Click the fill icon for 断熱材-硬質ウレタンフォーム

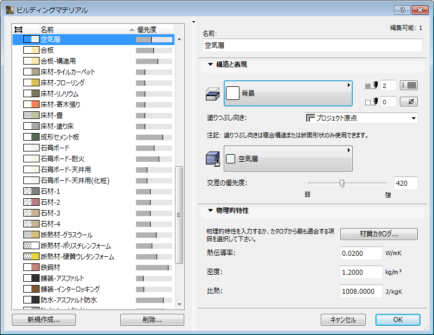31,256
